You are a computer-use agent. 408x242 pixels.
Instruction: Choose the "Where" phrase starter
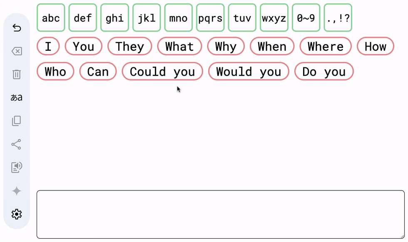point(326,46)
